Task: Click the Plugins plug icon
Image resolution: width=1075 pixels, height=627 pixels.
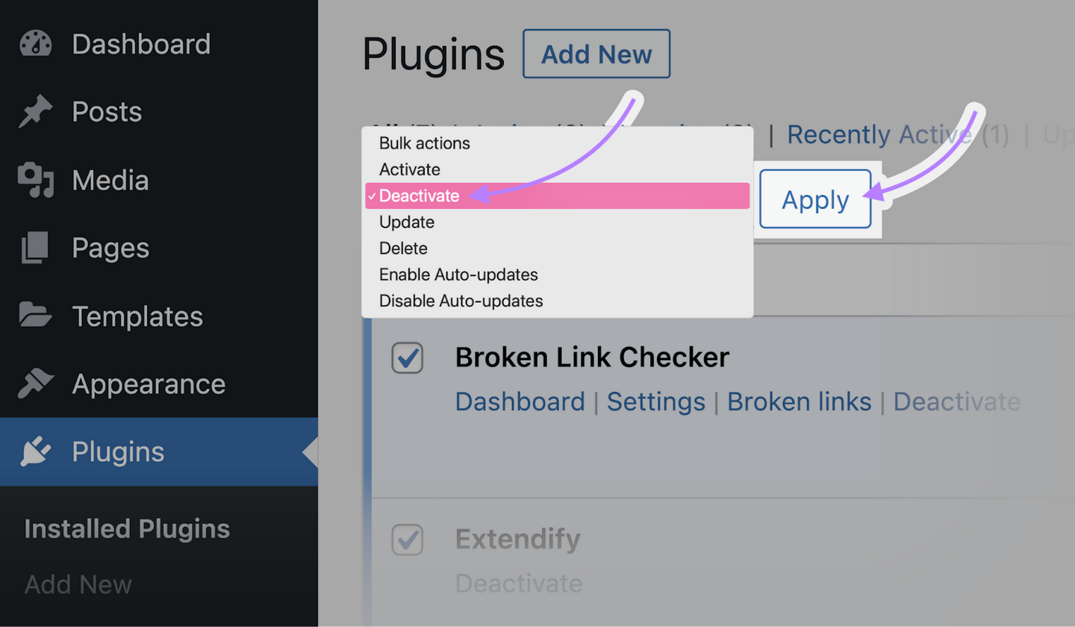Action: tap(36, 452)
